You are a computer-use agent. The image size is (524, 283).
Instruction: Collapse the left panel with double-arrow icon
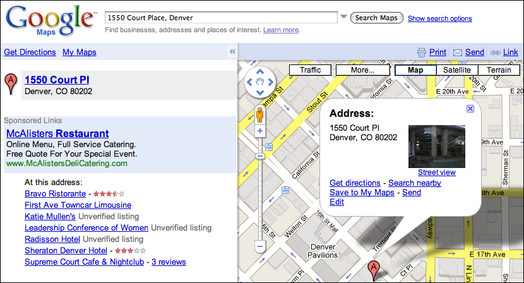pos(232,52)
